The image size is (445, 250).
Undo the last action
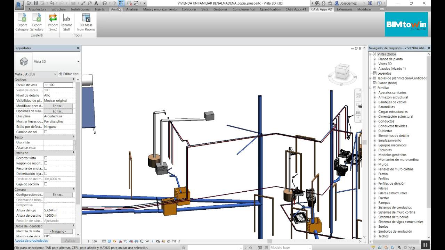(52, 3)
